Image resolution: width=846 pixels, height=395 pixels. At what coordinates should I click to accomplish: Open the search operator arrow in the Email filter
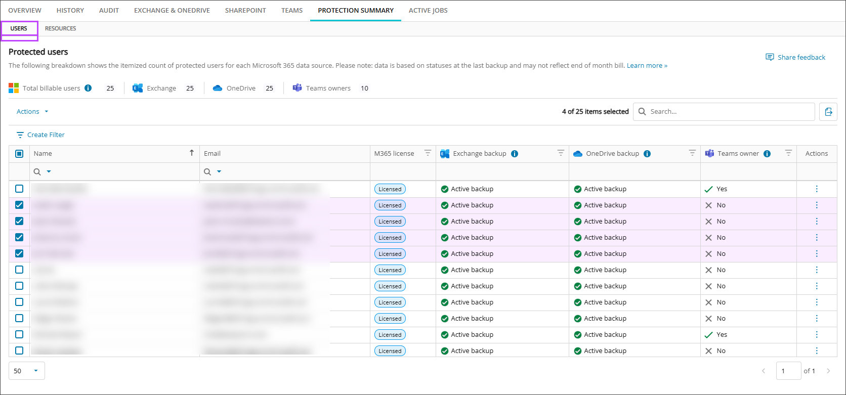tap(219, 172)
